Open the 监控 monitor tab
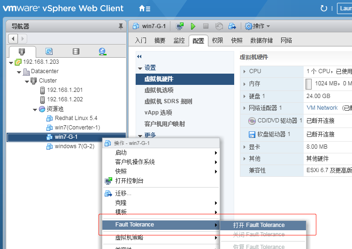Image resolution: width=352 pixels, height=249 pixels. coord(179,41)
